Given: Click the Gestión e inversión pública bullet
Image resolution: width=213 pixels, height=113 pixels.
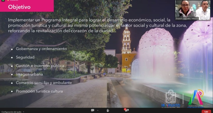Looking at the screenshot, I should [40, 66].
